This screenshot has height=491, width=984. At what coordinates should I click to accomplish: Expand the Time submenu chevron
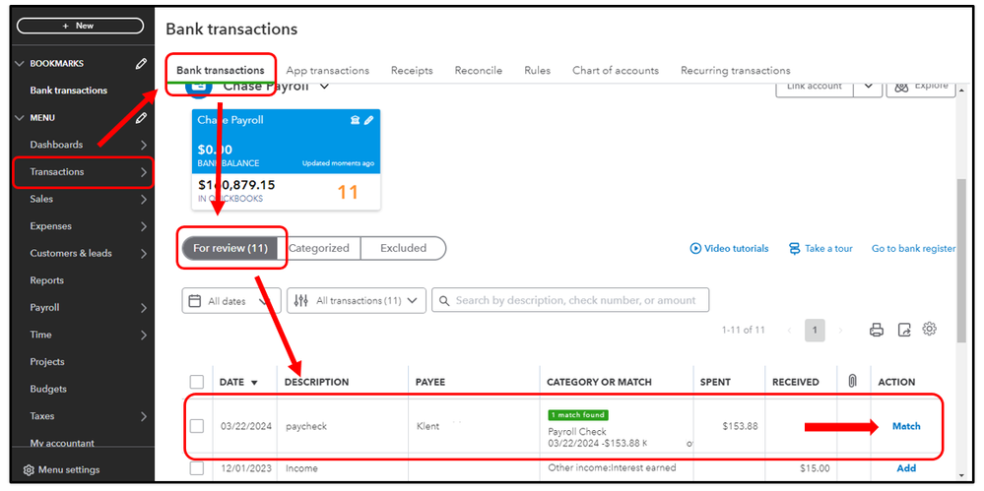coord(144,335)
